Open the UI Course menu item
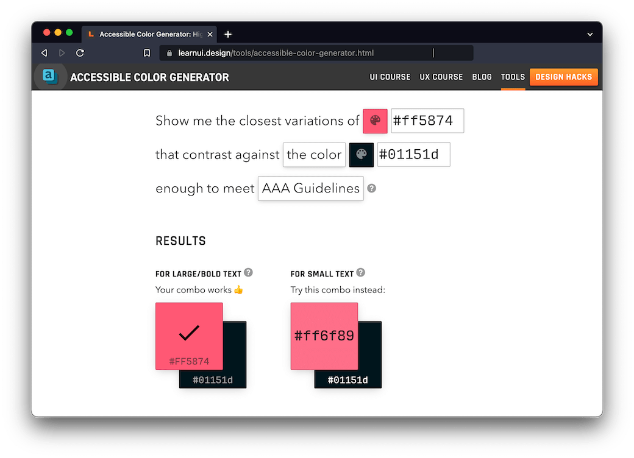Viewport: 634px width, 458px height. click(390, 77)
